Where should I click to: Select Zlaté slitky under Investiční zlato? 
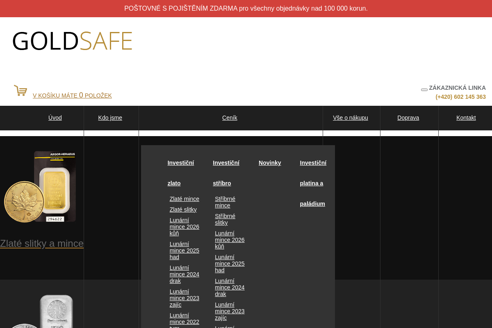[183, 210]
